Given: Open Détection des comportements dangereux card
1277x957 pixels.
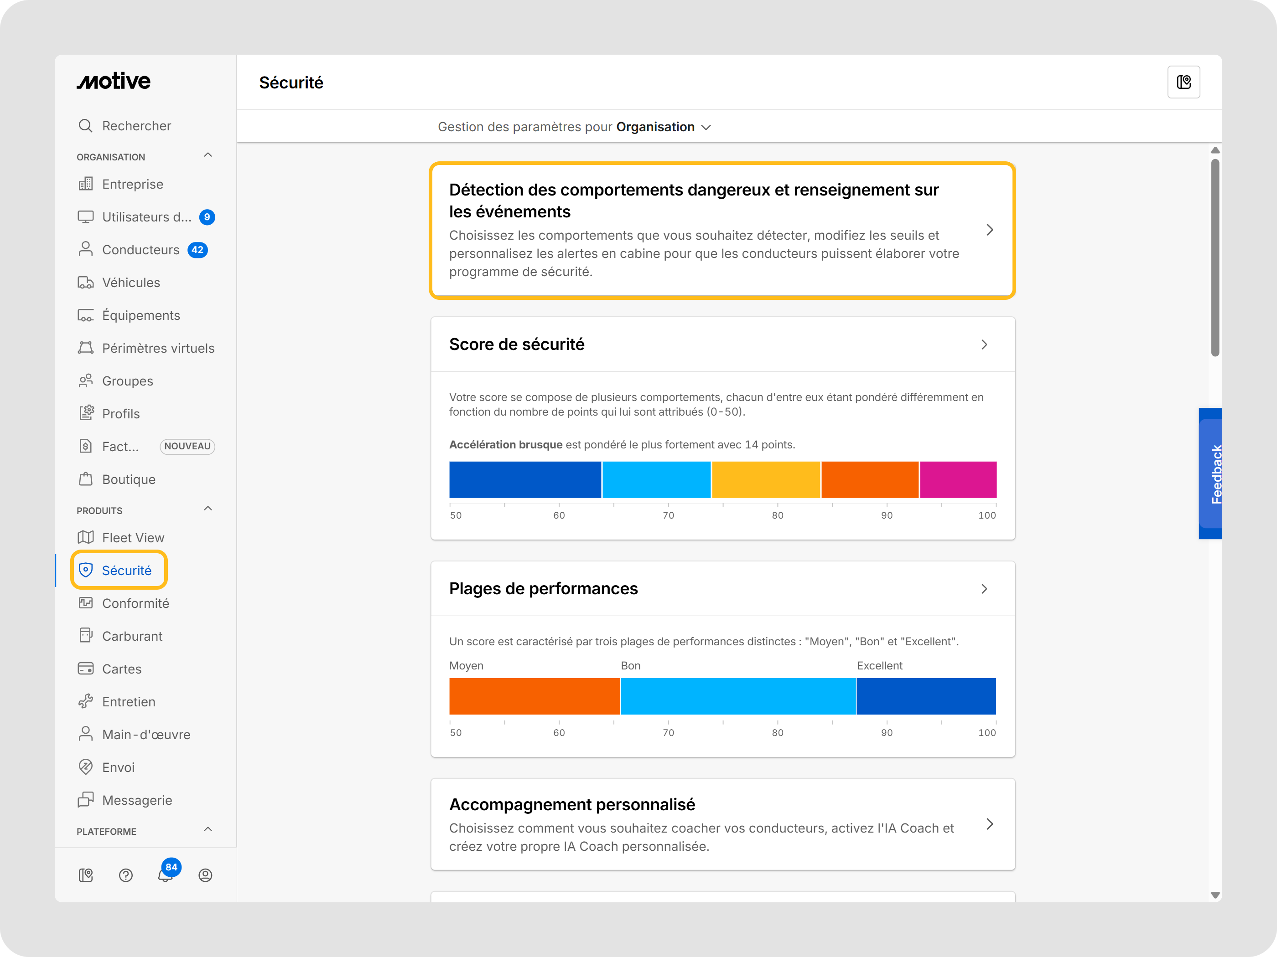Looking at the screenshot, I should pyautogui.click(x=722, y=230).
